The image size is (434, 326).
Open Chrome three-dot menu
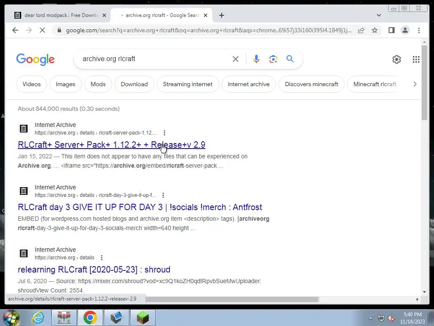[x=419, y=30]
